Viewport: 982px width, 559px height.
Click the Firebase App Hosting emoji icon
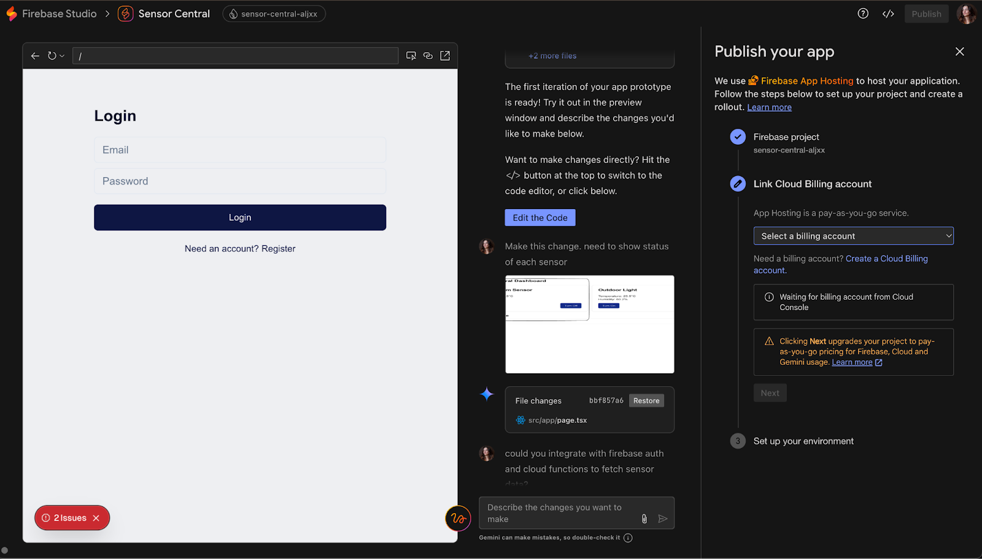(754, 80)
